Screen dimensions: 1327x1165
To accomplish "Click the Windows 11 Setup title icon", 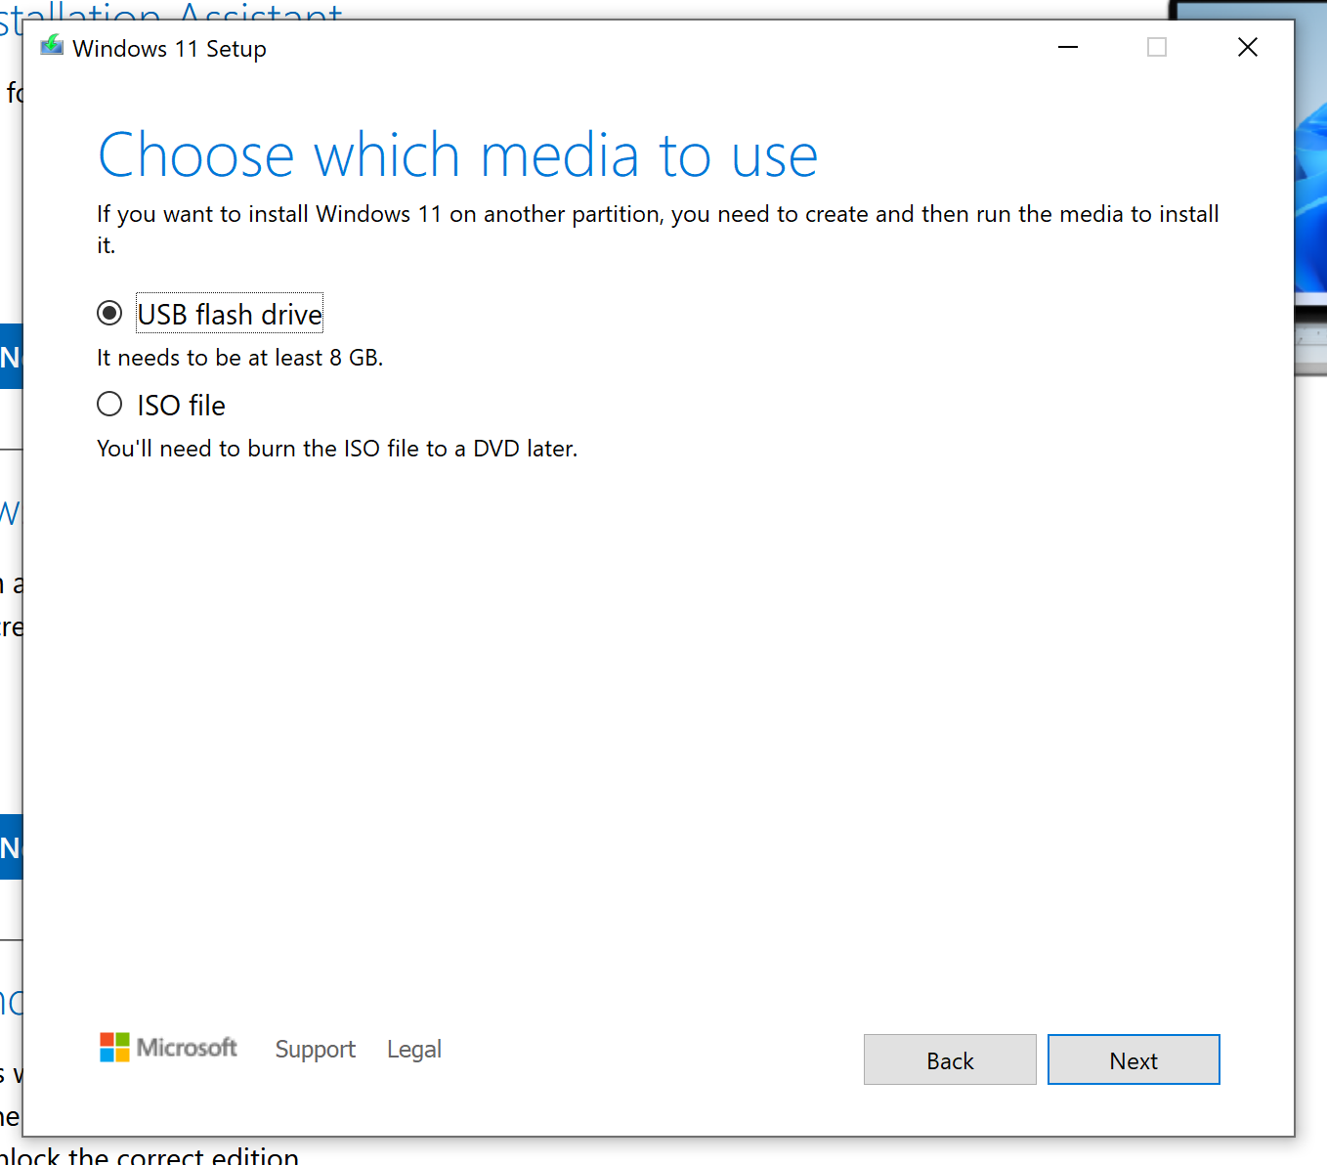I will (52, 46).
